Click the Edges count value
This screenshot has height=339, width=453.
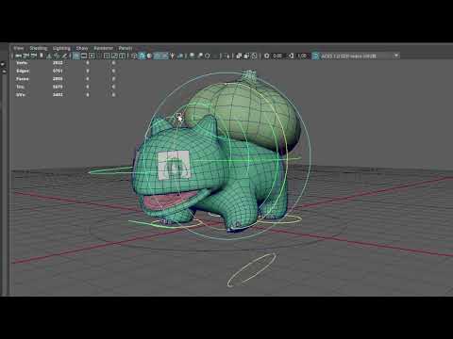[58, 71]
